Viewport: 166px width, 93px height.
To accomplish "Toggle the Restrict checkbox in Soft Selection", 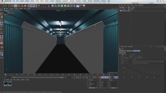I will tap(142, 56).
